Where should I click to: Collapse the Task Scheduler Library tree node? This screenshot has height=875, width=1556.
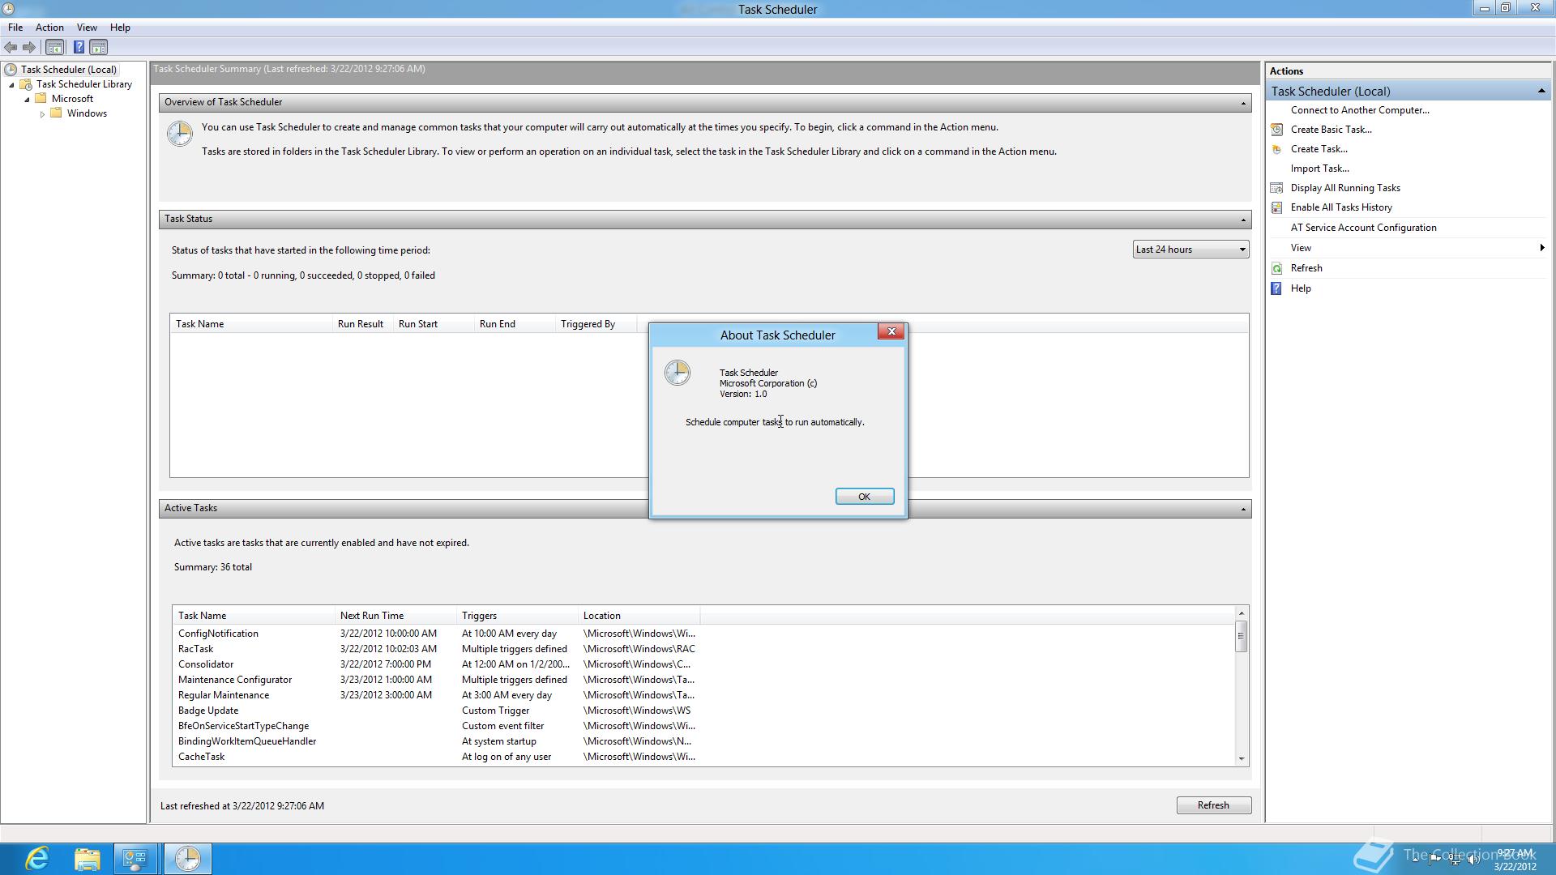point(12,85)
